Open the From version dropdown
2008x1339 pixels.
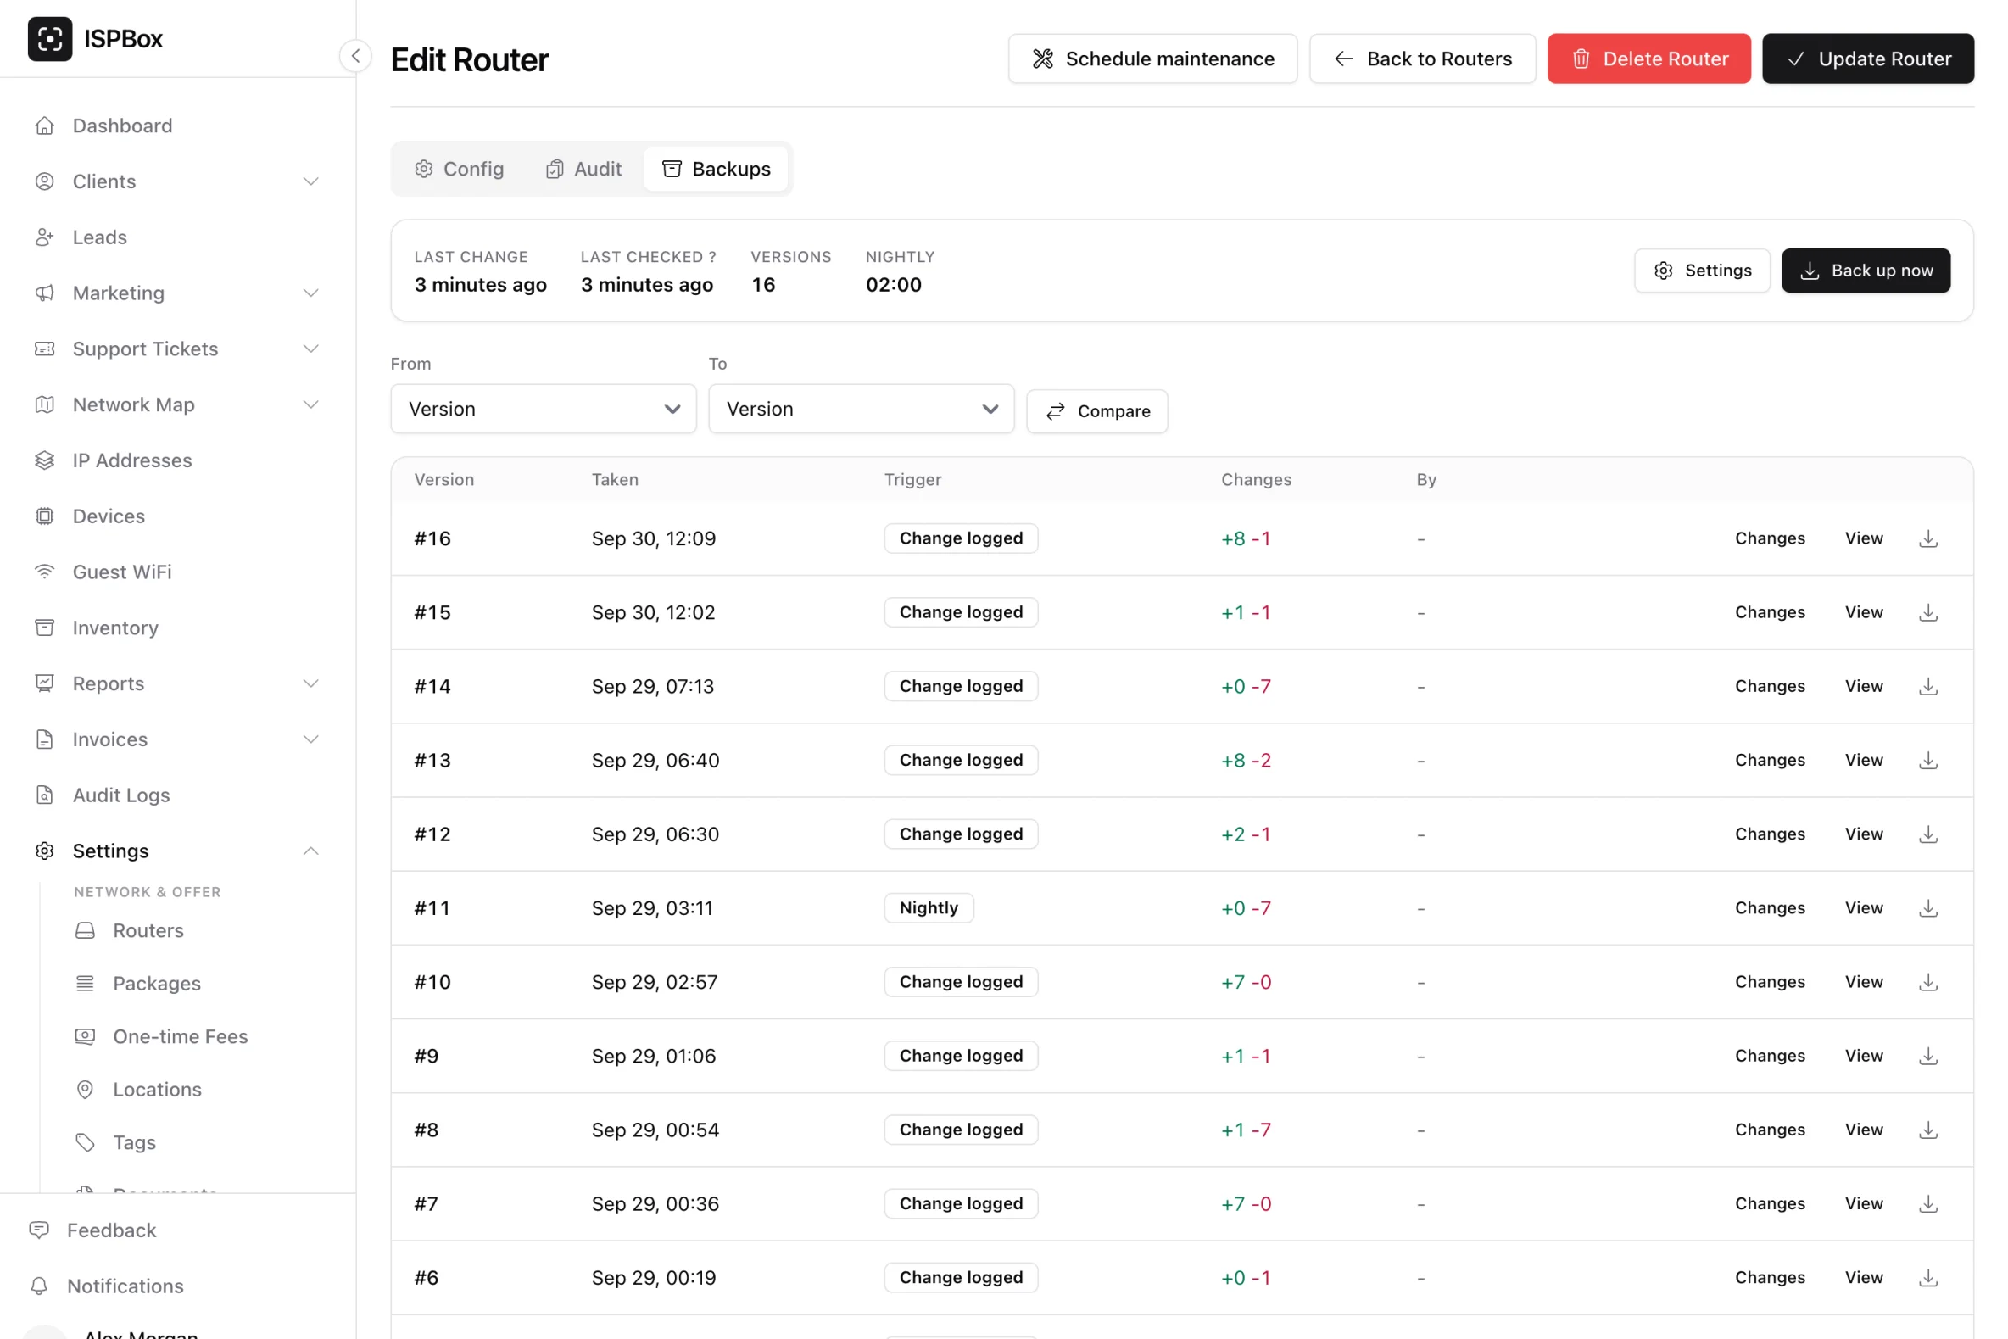[x=543, y=409]
